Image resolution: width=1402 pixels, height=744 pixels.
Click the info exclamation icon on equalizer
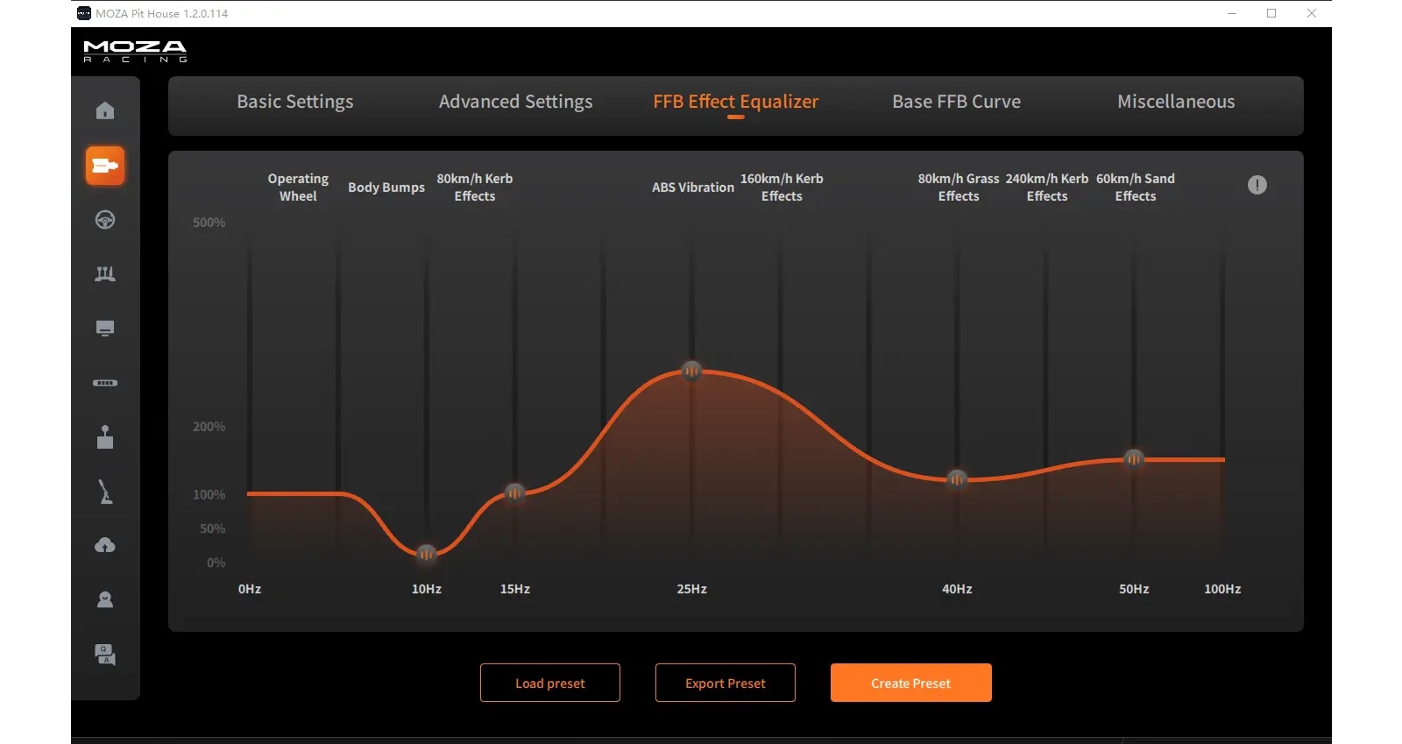click(x=1257, y=185)
